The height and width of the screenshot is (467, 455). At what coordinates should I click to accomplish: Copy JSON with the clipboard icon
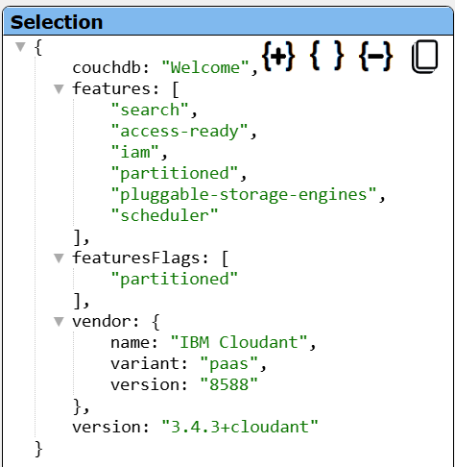click(425, 57)
